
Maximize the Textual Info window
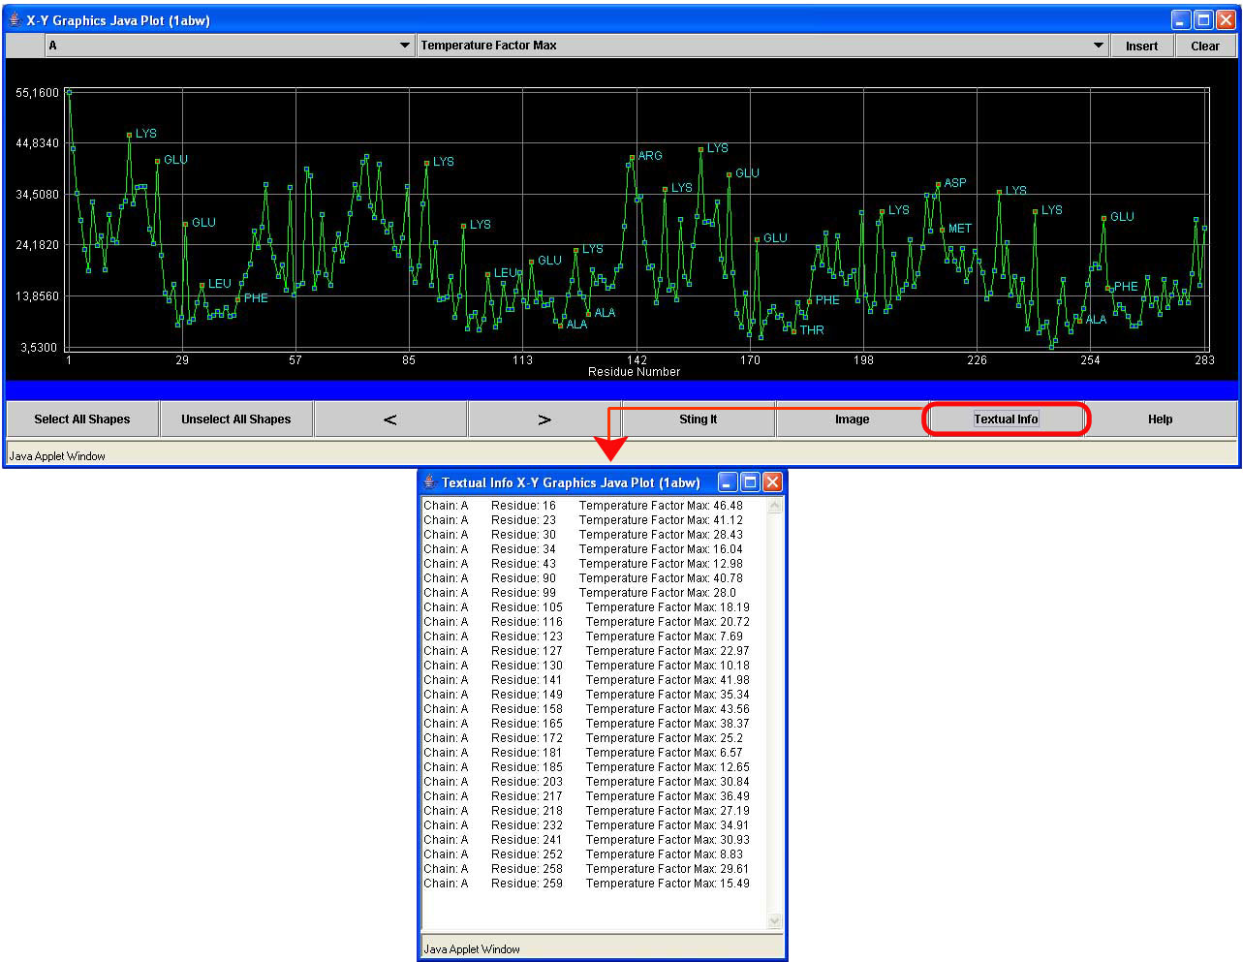[x=750, y=481]
